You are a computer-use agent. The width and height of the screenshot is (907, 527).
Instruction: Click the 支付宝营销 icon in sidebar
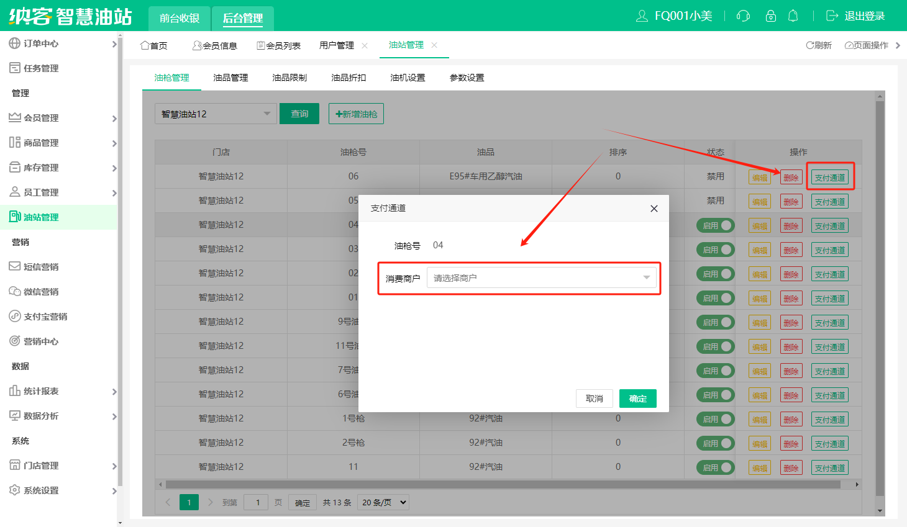(x=14, y=317)
